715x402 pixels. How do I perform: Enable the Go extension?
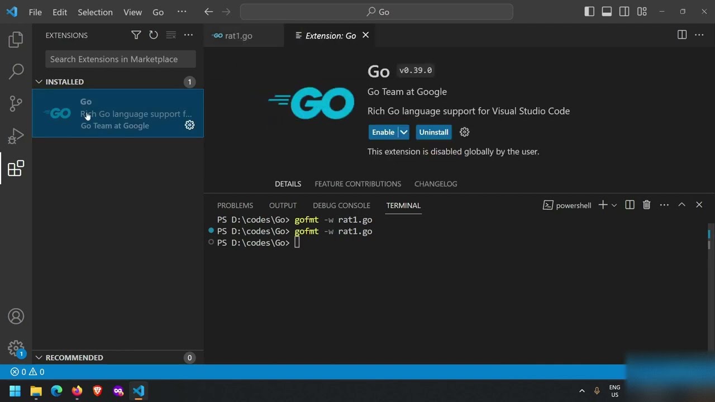[383, 132]
